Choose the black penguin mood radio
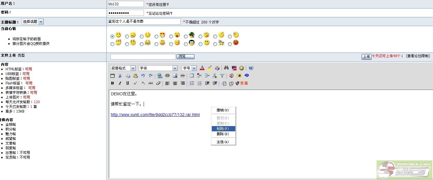 pyautogui.click(x=186, y=44)
